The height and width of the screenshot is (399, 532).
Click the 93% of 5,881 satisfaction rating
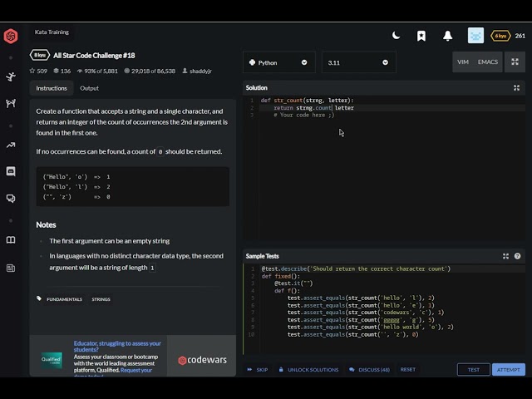coord(97,71)
